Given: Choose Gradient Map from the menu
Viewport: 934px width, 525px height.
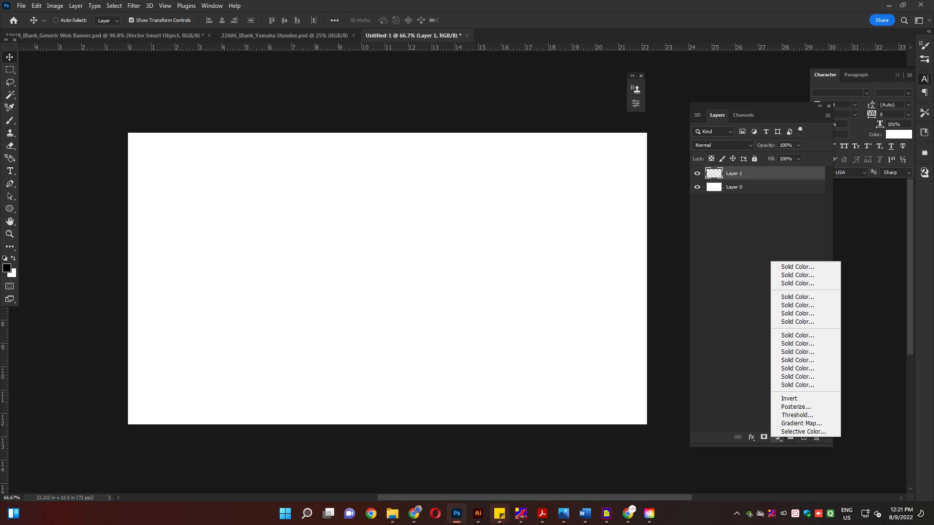Looking at the screenshot, I should [x=801, y=423].
